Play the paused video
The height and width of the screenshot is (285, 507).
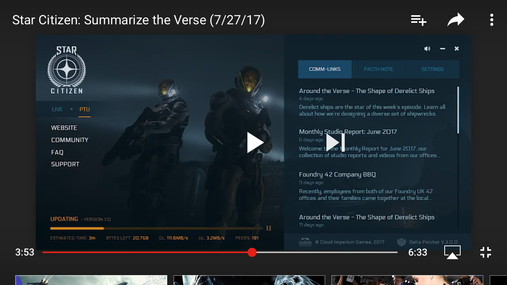pos(255,142)
